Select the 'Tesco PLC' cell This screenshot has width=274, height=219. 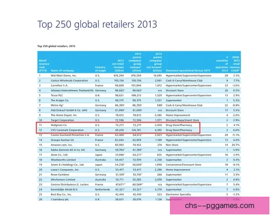pyautogui.click(x=57, y=95)
